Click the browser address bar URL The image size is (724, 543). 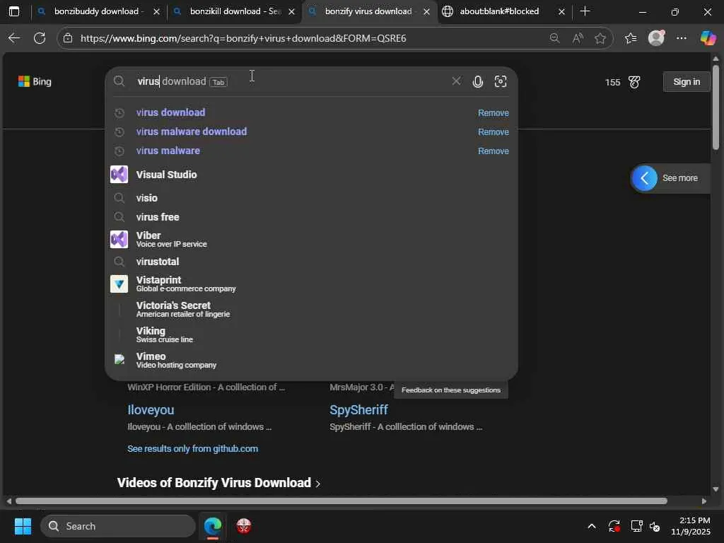coord(243,38)
